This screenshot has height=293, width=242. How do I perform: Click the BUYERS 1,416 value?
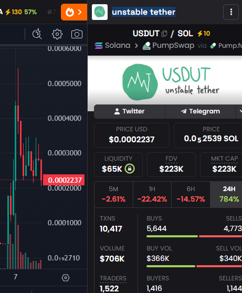click(154, 288)
